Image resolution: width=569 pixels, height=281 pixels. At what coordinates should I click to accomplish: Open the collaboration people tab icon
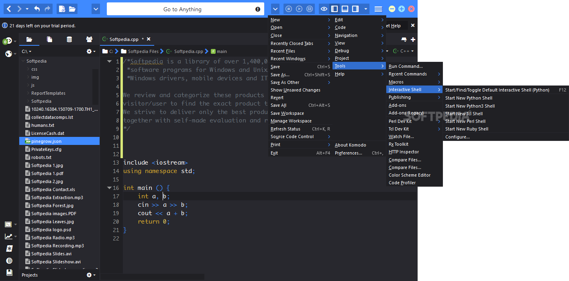[89, 39]
